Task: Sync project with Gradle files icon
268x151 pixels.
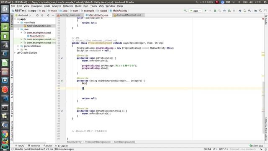Action: tap(240, 10)
